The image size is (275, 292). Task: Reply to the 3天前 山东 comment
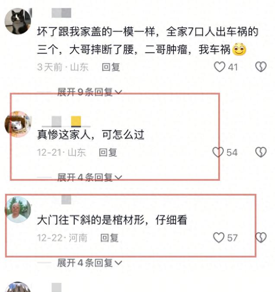(x=111, y=67)
